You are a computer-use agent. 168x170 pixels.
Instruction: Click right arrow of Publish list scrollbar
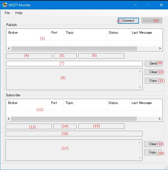pos(160,48)
